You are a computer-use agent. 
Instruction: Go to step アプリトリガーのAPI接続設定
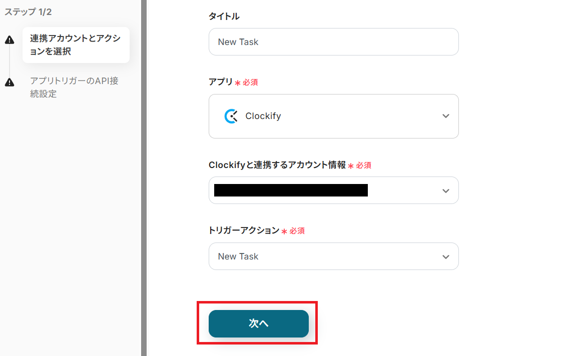click(74, 87)
